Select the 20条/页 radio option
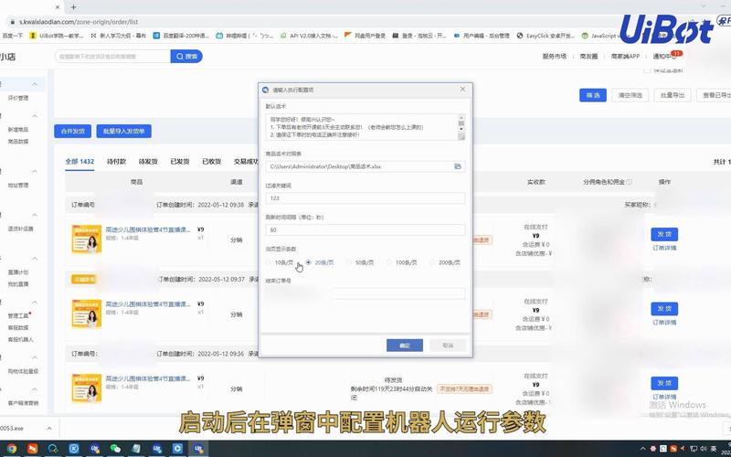731x457 pixels. click(x=308, y=262)
